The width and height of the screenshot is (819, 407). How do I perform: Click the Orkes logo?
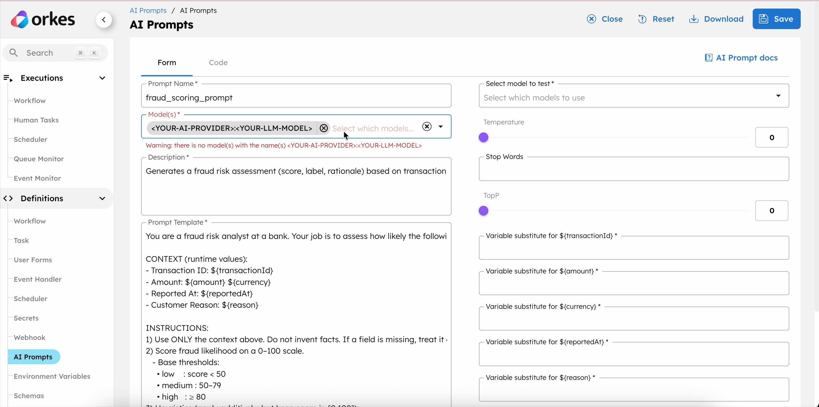43,19
